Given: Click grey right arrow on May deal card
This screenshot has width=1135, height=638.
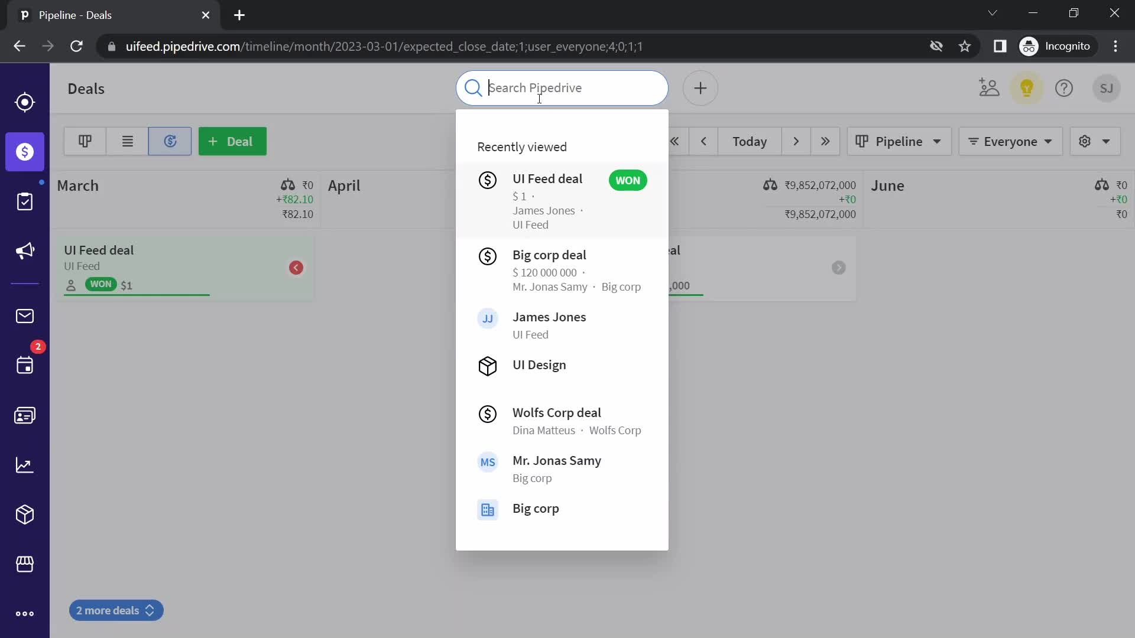Looking at the screenshot, I should tap(838, 268).
